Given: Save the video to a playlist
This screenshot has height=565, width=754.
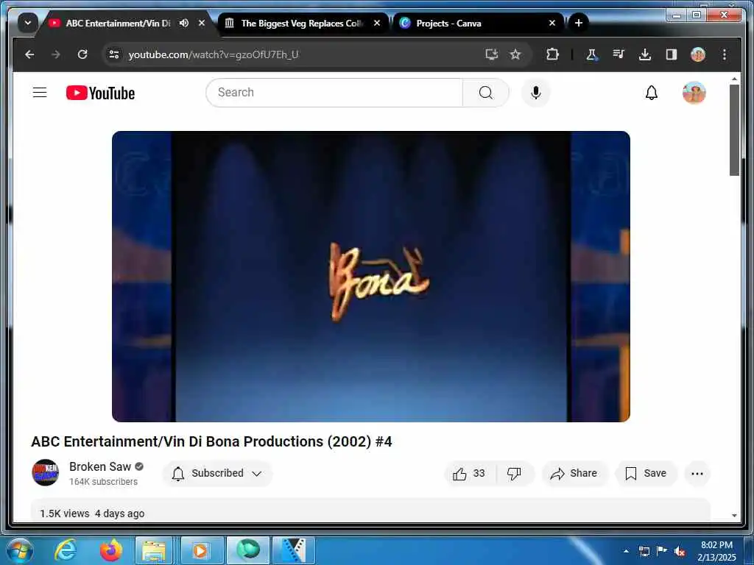Looking at the screenshot, I should [x=646, y=474].
